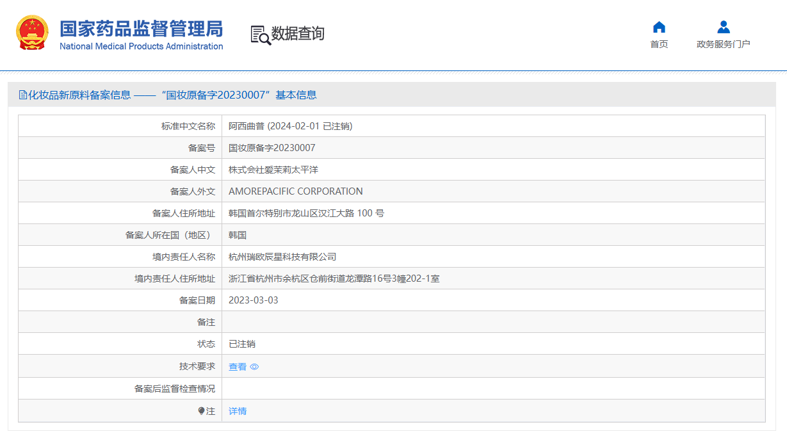Click the 备注 label

[x=206, y=322]
